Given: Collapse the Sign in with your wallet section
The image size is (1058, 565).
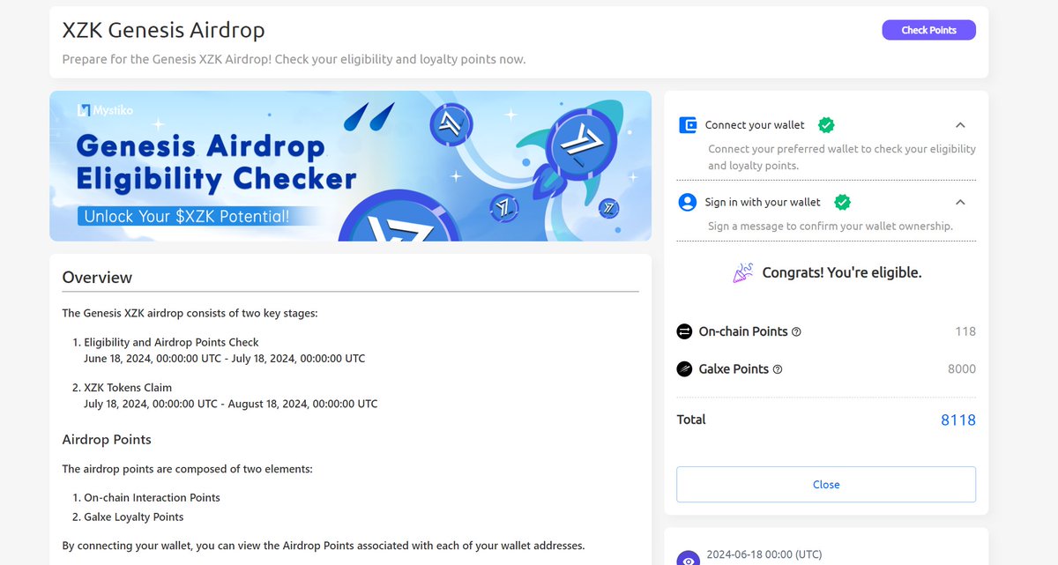Looking at the screenshot, I should (x=961, y=202).
